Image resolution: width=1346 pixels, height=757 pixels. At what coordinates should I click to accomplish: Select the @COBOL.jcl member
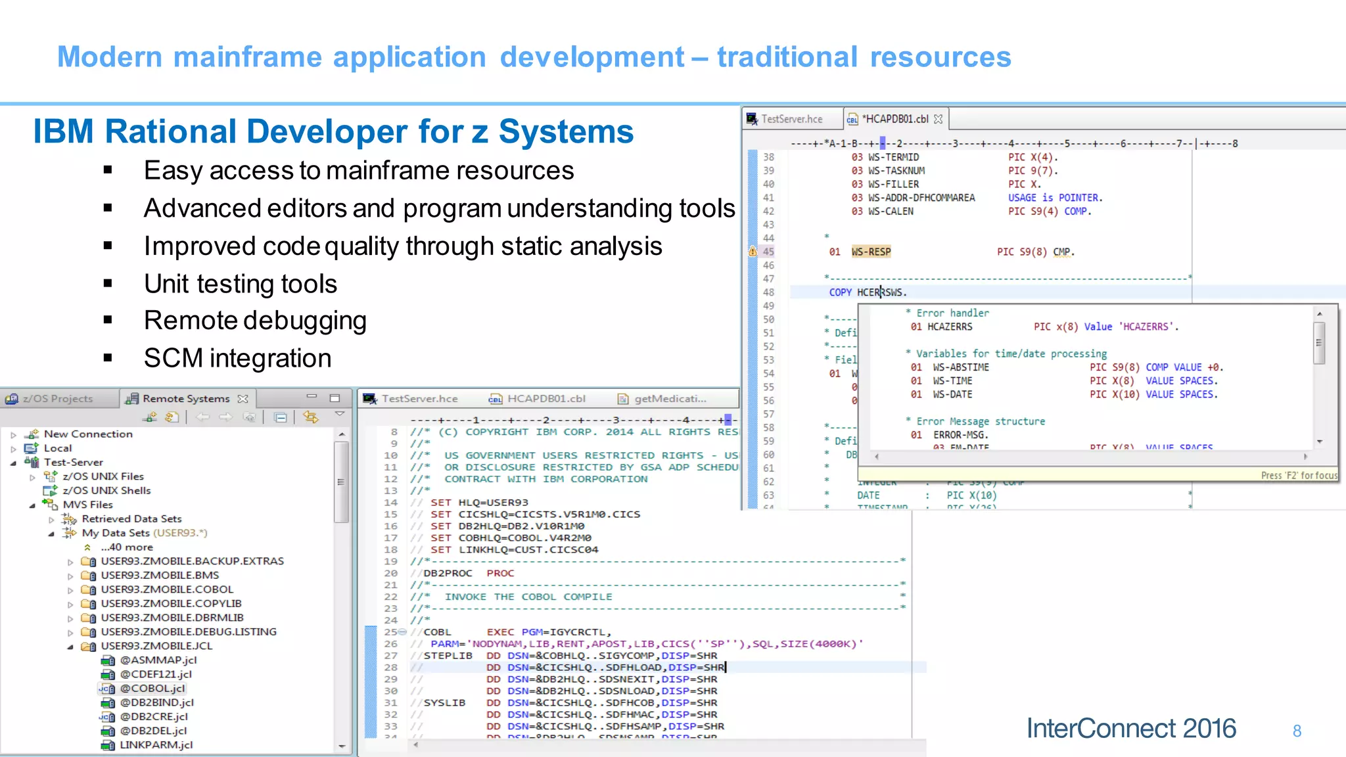pyautogui.click(x=152, y=689)
